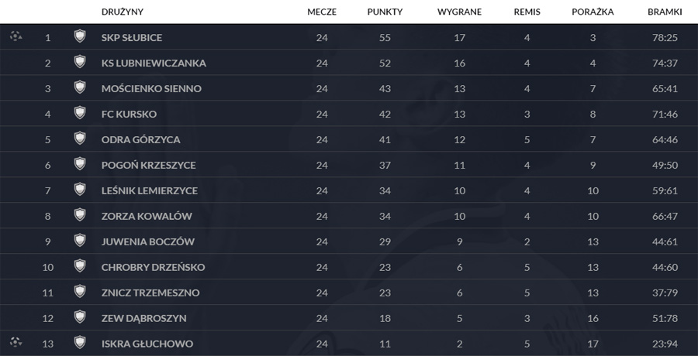Click the Odra Górzyca shield icon
698x356 pixels.
coord(79,139)
